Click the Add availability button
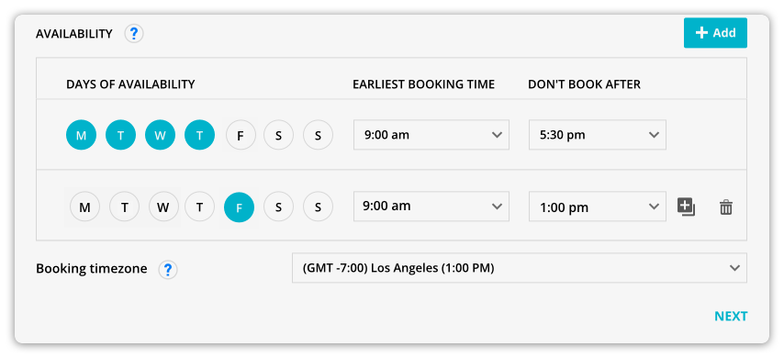Viewport: 784px width, 358px height. tap(715, 33)
